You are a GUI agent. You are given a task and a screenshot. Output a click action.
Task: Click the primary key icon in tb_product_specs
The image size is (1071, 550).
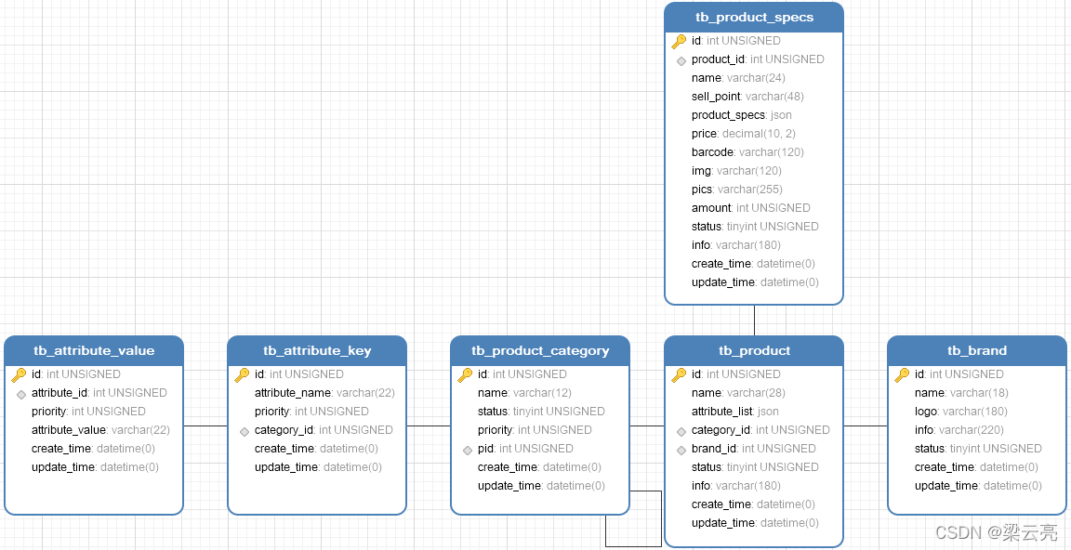click(679, 41)
